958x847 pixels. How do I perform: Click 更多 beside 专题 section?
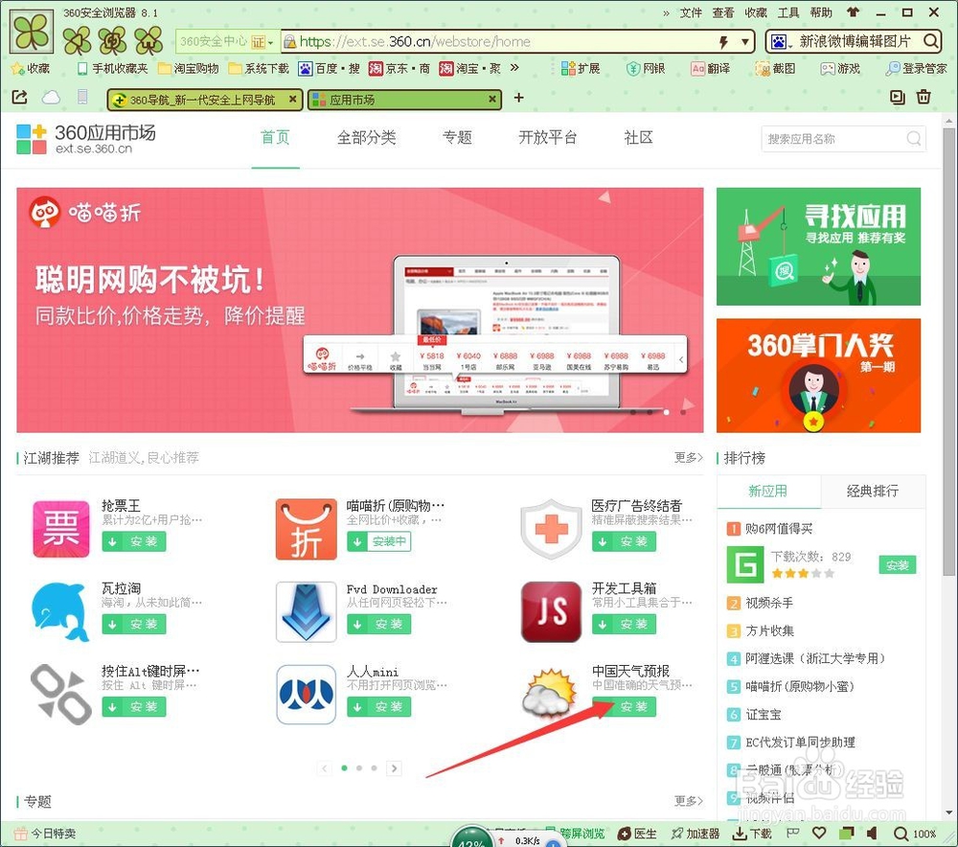click(x=689, y=801)
